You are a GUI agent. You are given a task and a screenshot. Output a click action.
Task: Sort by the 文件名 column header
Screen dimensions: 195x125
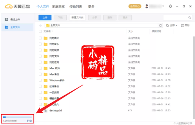coord(47,31)
